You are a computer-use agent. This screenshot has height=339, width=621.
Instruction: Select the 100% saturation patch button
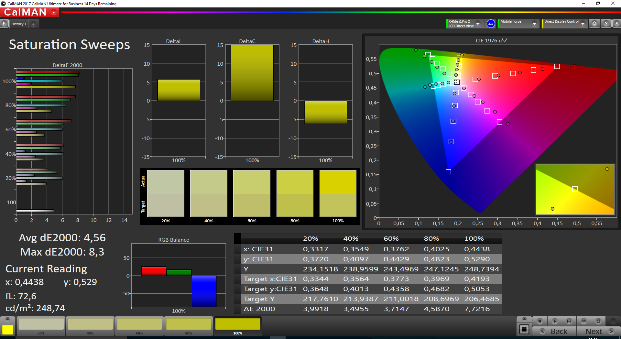coord(238,326)
